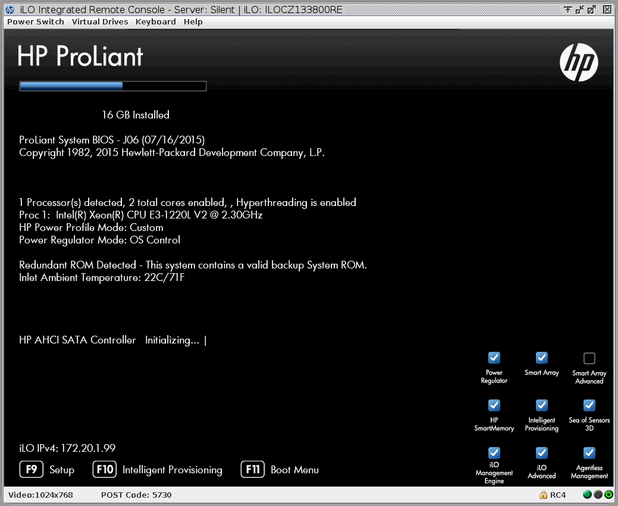Click the green status LED
The height and width of the screenshot is (506, 618).
click(x=587, y=495)
